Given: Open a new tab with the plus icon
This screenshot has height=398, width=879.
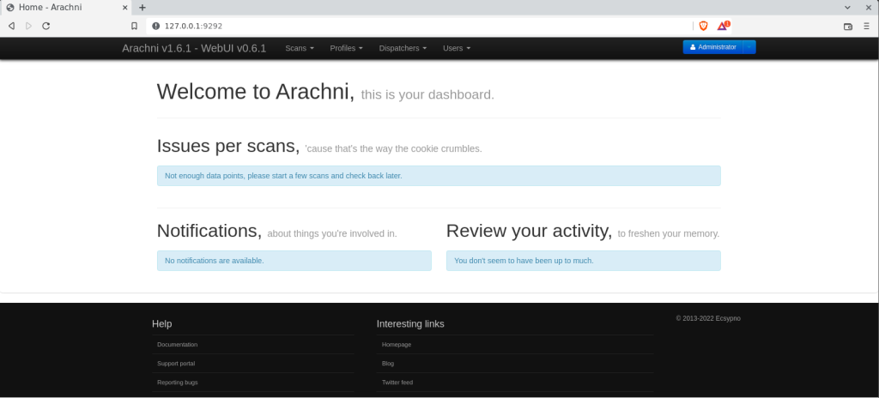Looking at the screenshot, I should 142,7.
